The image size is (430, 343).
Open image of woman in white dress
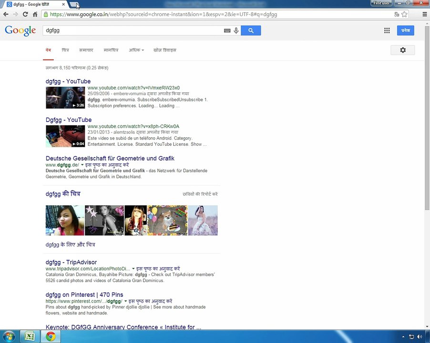coord(203,220)
